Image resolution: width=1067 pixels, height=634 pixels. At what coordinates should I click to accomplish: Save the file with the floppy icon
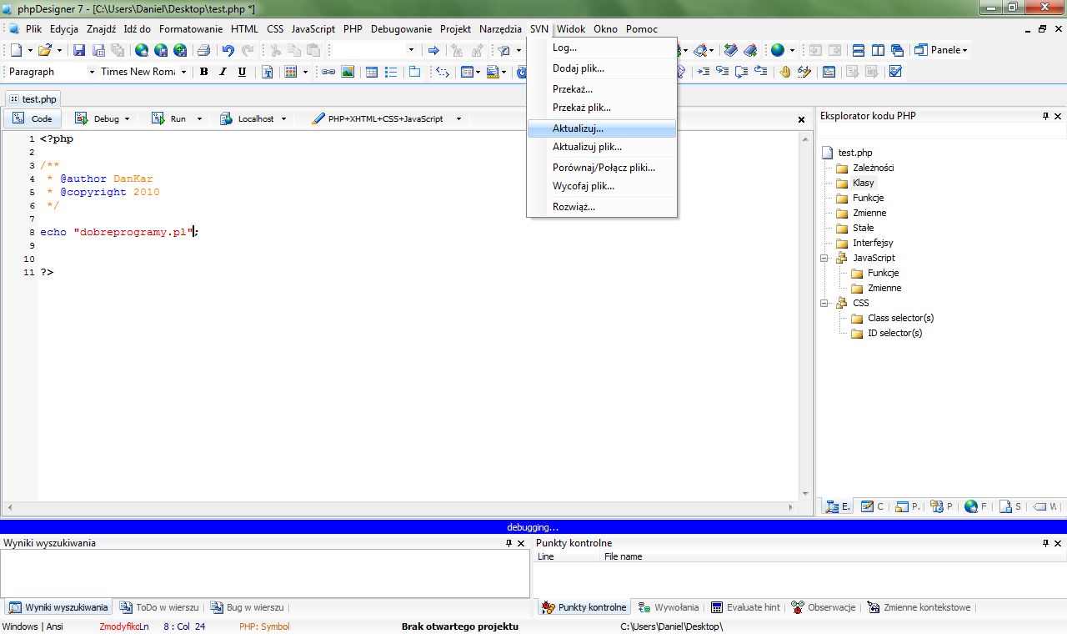pos(78,50)
